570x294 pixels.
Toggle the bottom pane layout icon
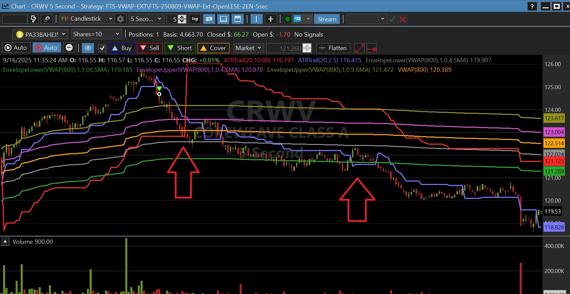tap(223, 19)
